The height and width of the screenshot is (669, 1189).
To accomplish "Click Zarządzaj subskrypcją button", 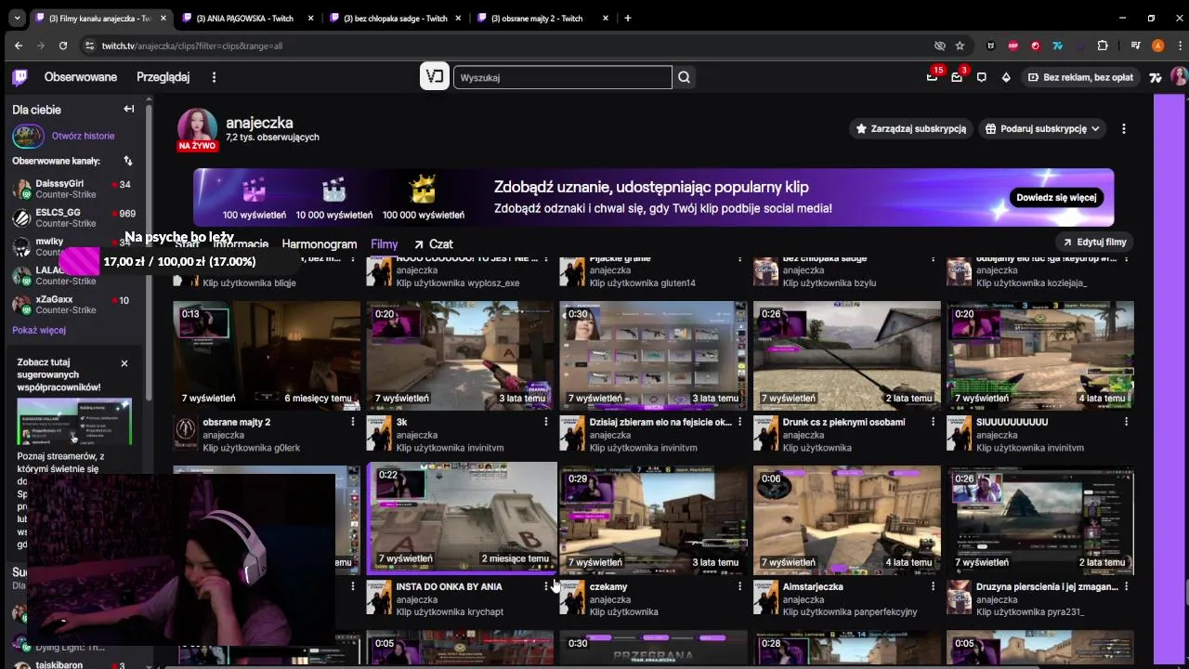I will click(x=910, y=128).
